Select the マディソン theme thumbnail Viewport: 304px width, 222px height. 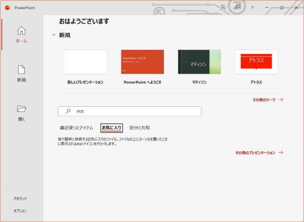[199, 62]
